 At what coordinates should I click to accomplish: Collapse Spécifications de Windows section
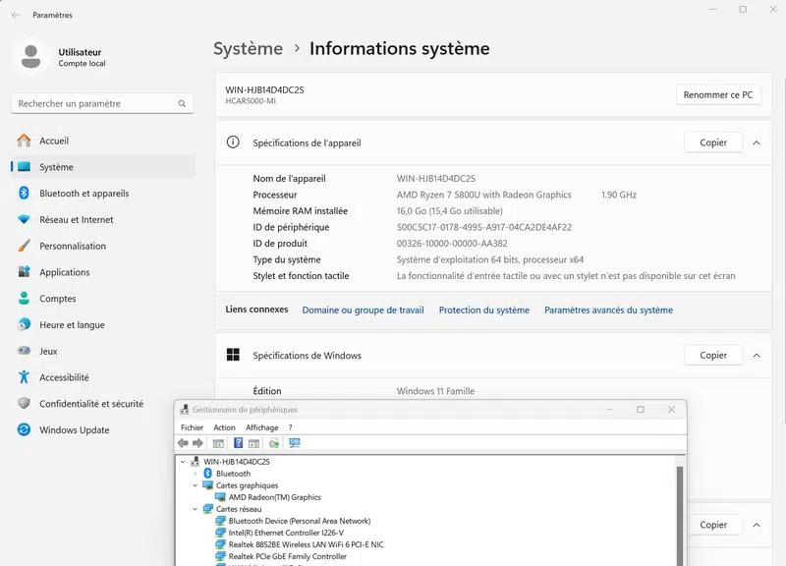coord(757,356)
